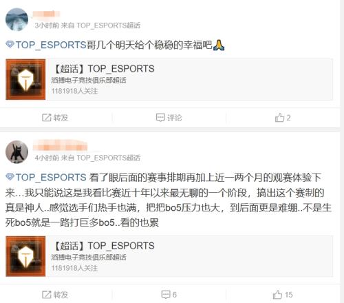Click the team logo thumbnail in the second card
Viewport: 344px width, 303px height.
pos(25,256)
